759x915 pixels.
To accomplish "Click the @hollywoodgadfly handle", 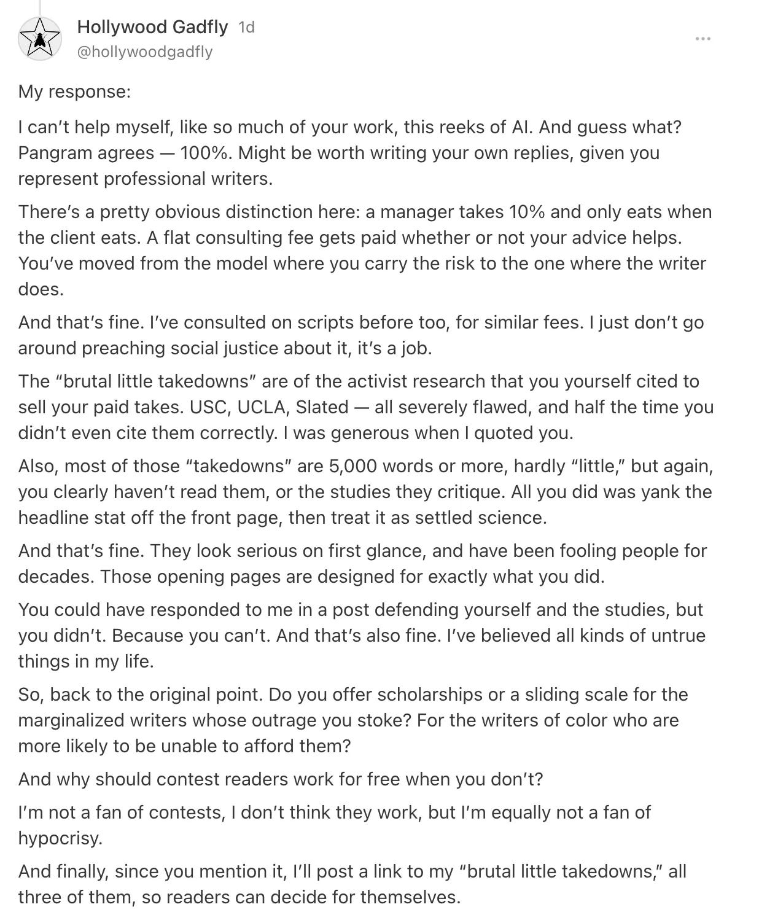I will point(145,52).
